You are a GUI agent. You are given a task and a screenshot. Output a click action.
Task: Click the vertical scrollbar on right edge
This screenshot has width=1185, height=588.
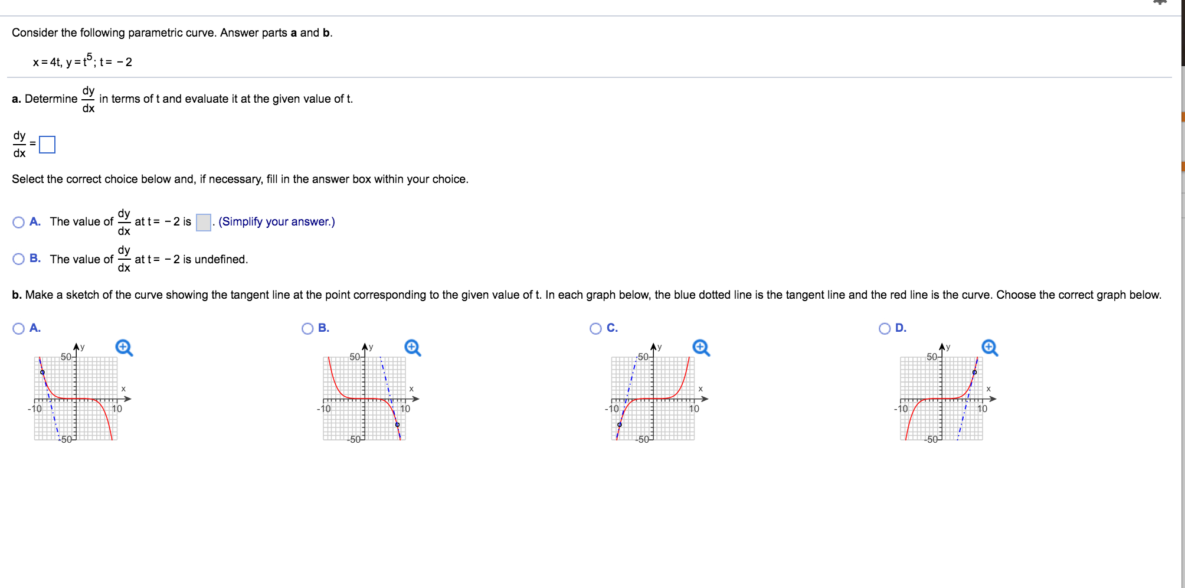(1182, 295)
